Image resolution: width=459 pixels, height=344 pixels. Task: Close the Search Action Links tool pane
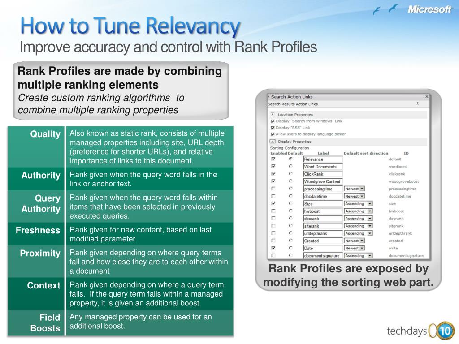pyautogui.click(x=427, y=97)
